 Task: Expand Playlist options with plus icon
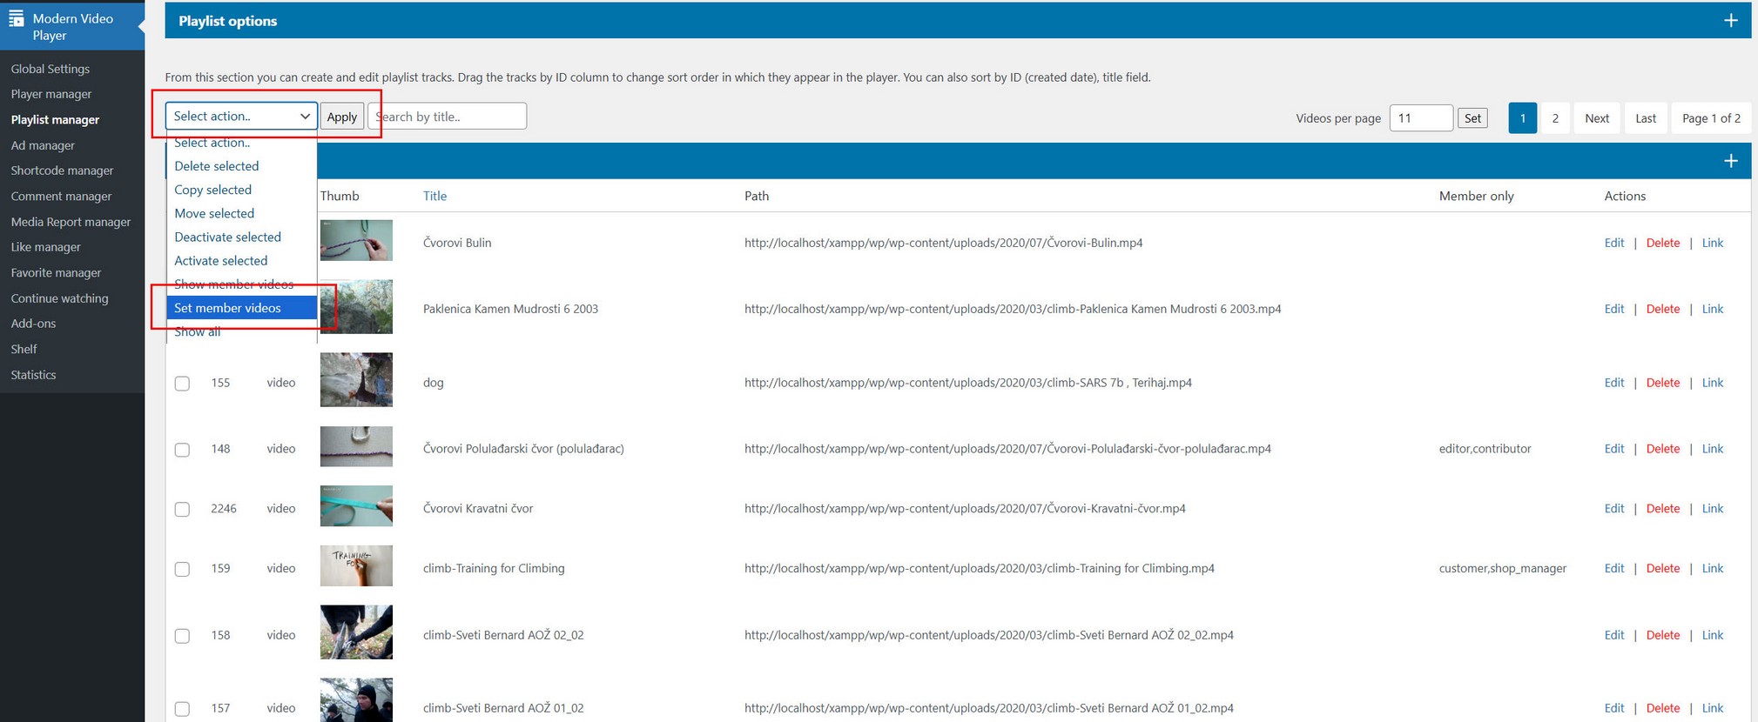pyautogui.click(x=1730, y=21)
